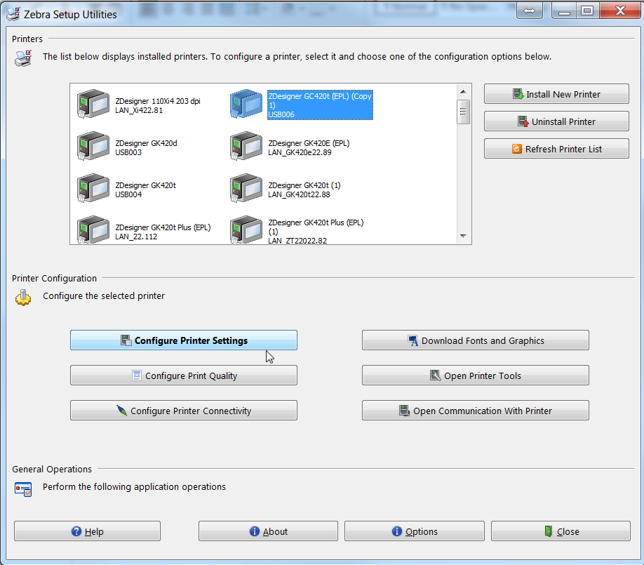This screenshot has width=644, height=565.
Task: Click the About button
Action: tap(268, 531)
